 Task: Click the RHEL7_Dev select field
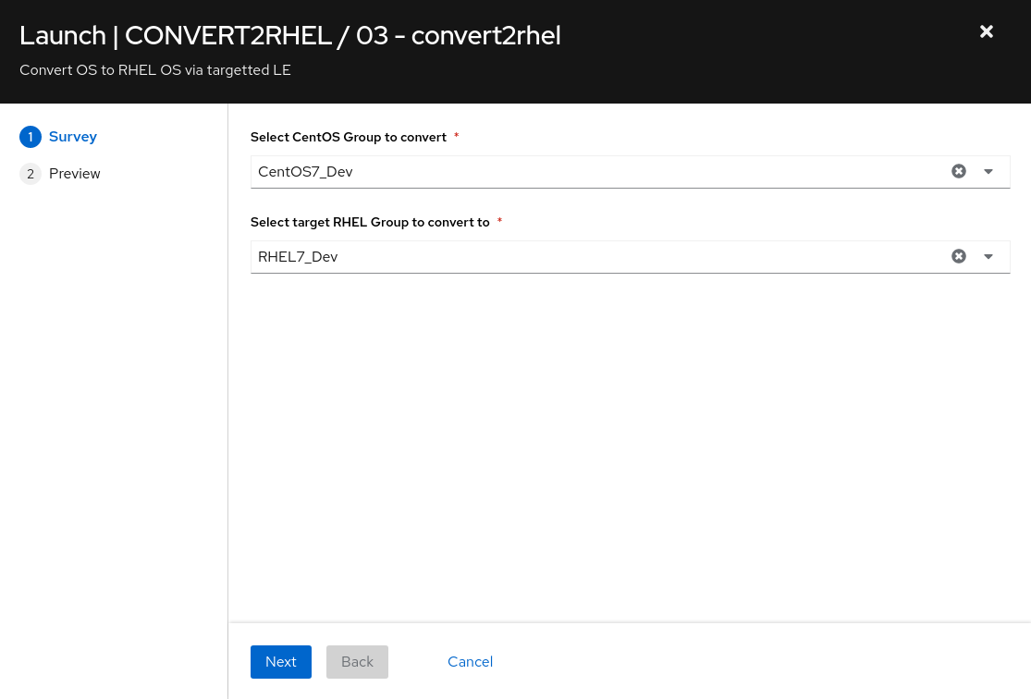[630, 256]
